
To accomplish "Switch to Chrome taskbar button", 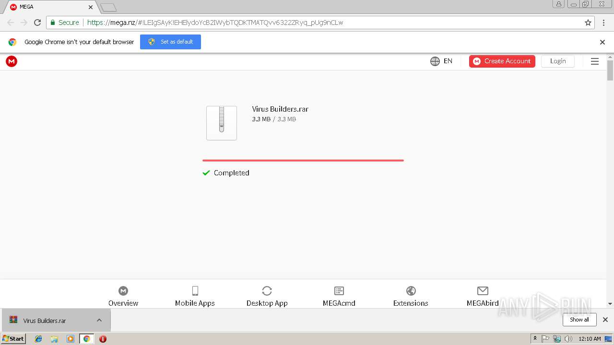I will coord(86,339).
